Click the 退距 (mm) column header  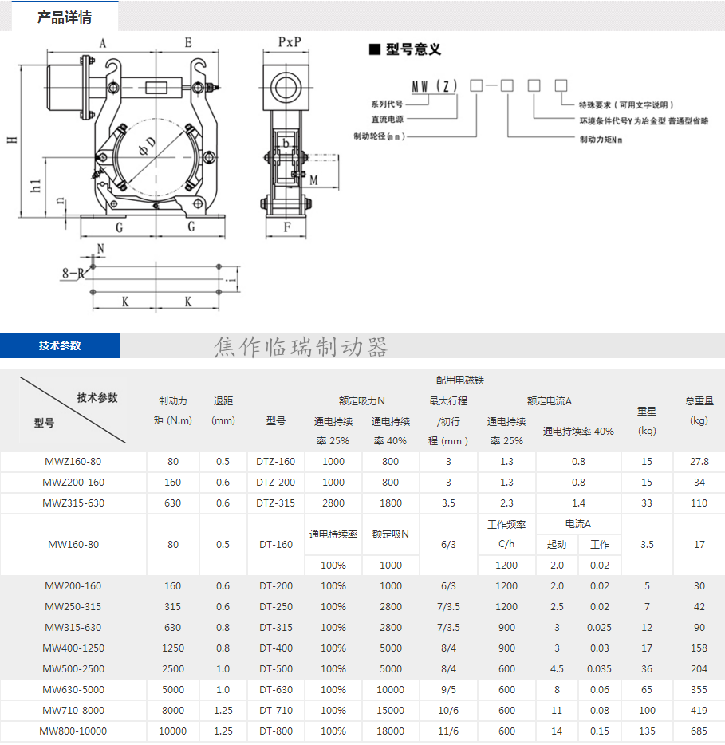[223, 411]
